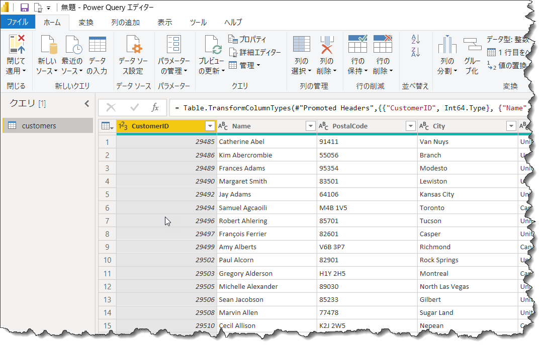Open CustomerID column filter dropdown
The width and height of the screenshot is (547, 350).
pyautogui.click(x=210, y=126)
